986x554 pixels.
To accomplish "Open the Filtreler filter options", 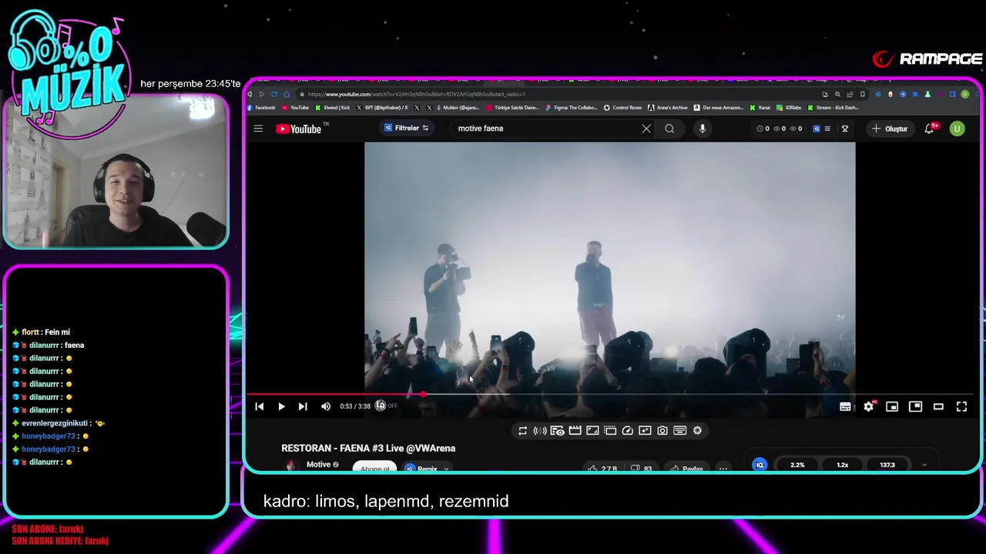I will (x=407, y=128).
